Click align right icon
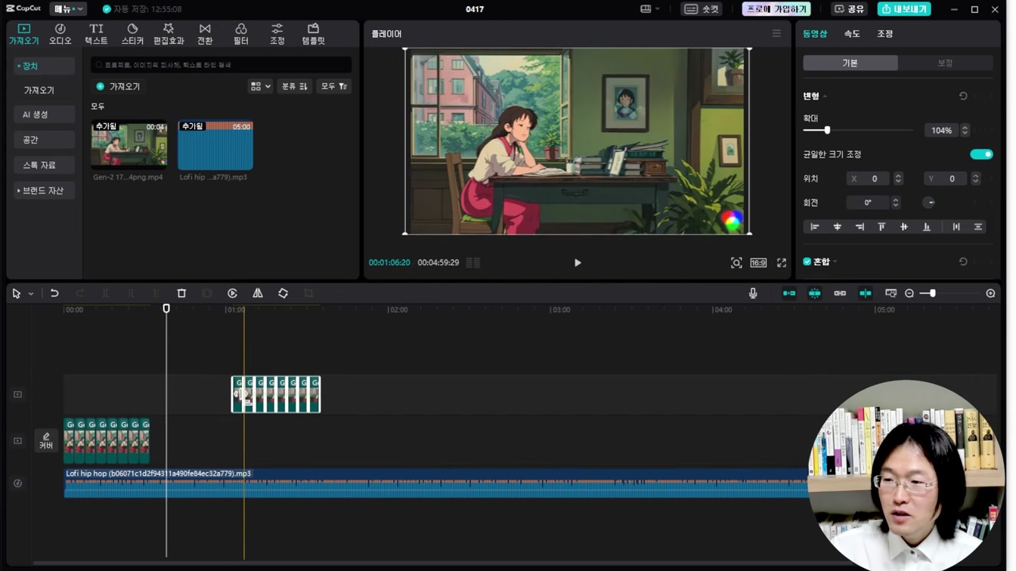Image resolution: width=1016 pixels, height=571 pixels. [860, 227]
